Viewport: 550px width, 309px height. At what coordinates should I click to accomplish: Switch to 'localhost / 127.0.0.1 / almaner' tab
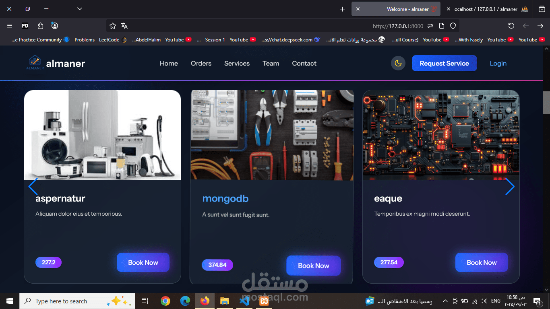click(487, 9)
